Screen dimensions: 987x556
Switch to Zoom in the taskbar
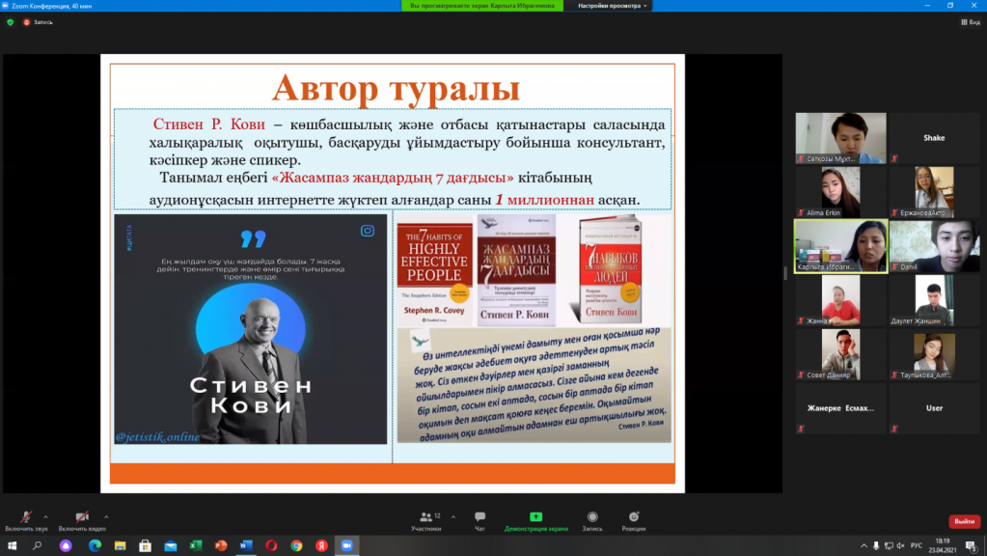[x=346, y=546]
